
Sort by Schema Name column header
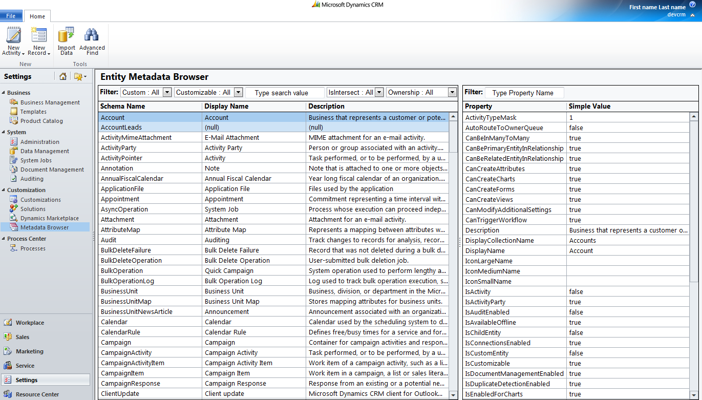(150, 106)
